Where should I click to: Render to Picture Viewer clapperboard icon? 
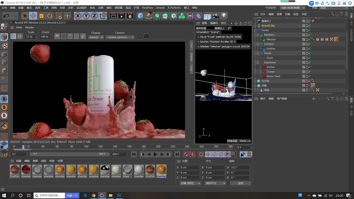(122, 16)
